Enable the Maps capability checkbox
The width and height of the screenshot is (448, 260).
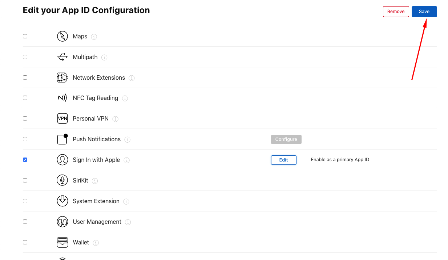coord(25,36)
